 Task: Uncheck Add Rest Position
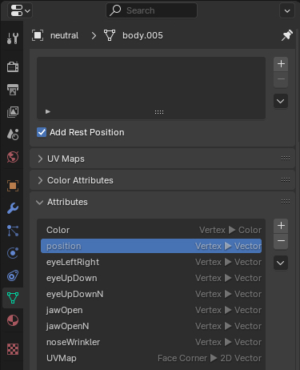[x=42, y=132]
